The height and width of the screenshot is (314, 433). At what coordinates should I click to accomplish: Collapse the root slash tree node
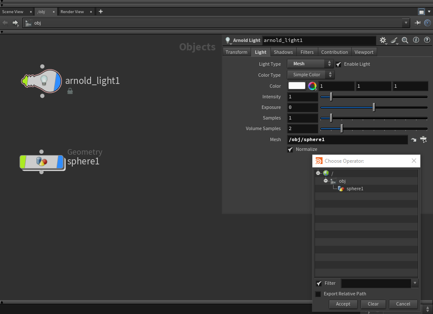(318, 173)
